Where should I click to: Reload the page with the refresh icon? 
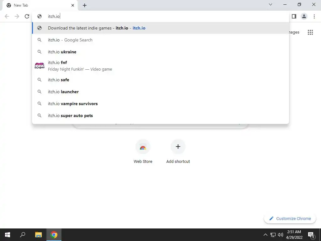(27, 16)
